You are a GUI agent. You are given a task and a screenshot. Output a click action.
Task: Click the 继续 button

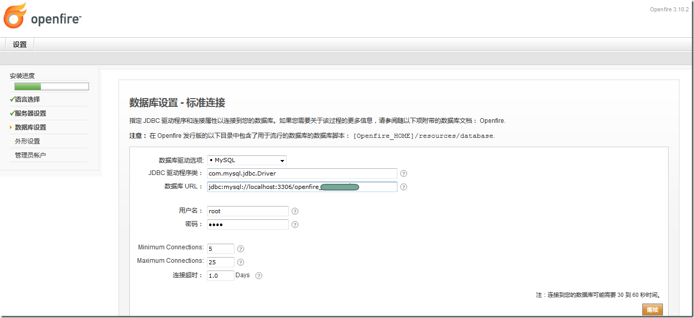(x=652, y=310)
